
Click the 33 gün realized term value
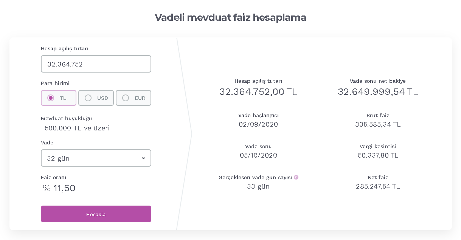pyautogui.click(x=258, y=186)
